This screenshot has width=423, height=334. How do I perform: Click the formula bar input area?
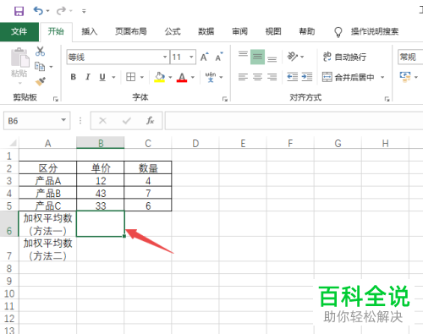(294, 121)
